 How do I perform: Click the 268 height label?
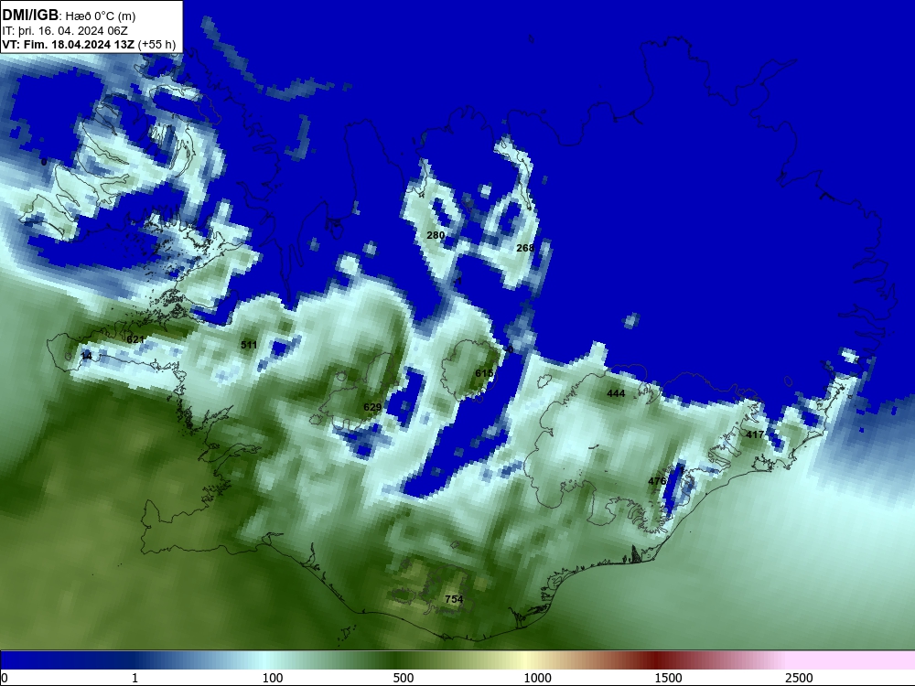[525, 248]
